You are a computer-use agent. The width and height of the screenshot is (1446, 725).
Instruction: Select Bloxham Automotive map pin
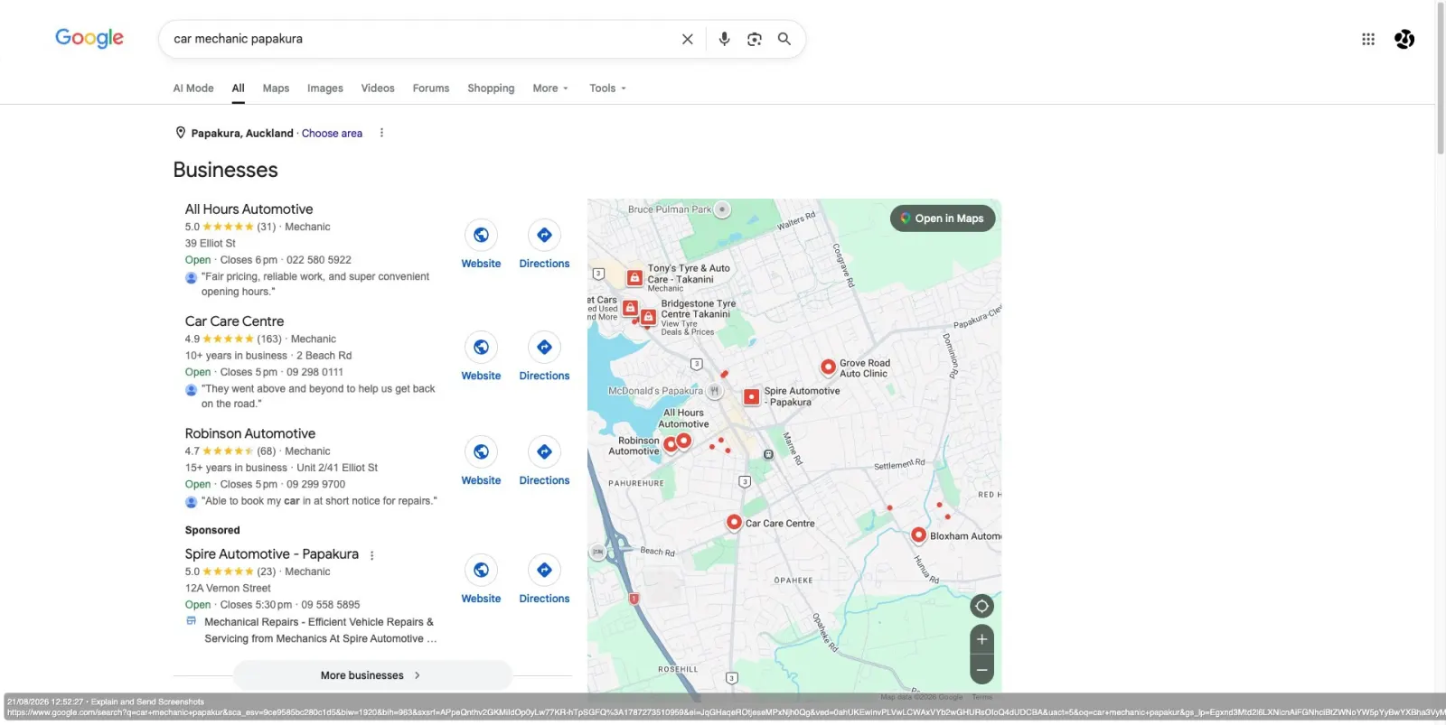pyautogui.click(x=918, y=534)
